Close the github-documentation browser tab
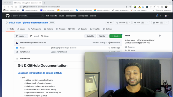Image resolution: width=173 pixels, height=97 pixels. point(40,3)
